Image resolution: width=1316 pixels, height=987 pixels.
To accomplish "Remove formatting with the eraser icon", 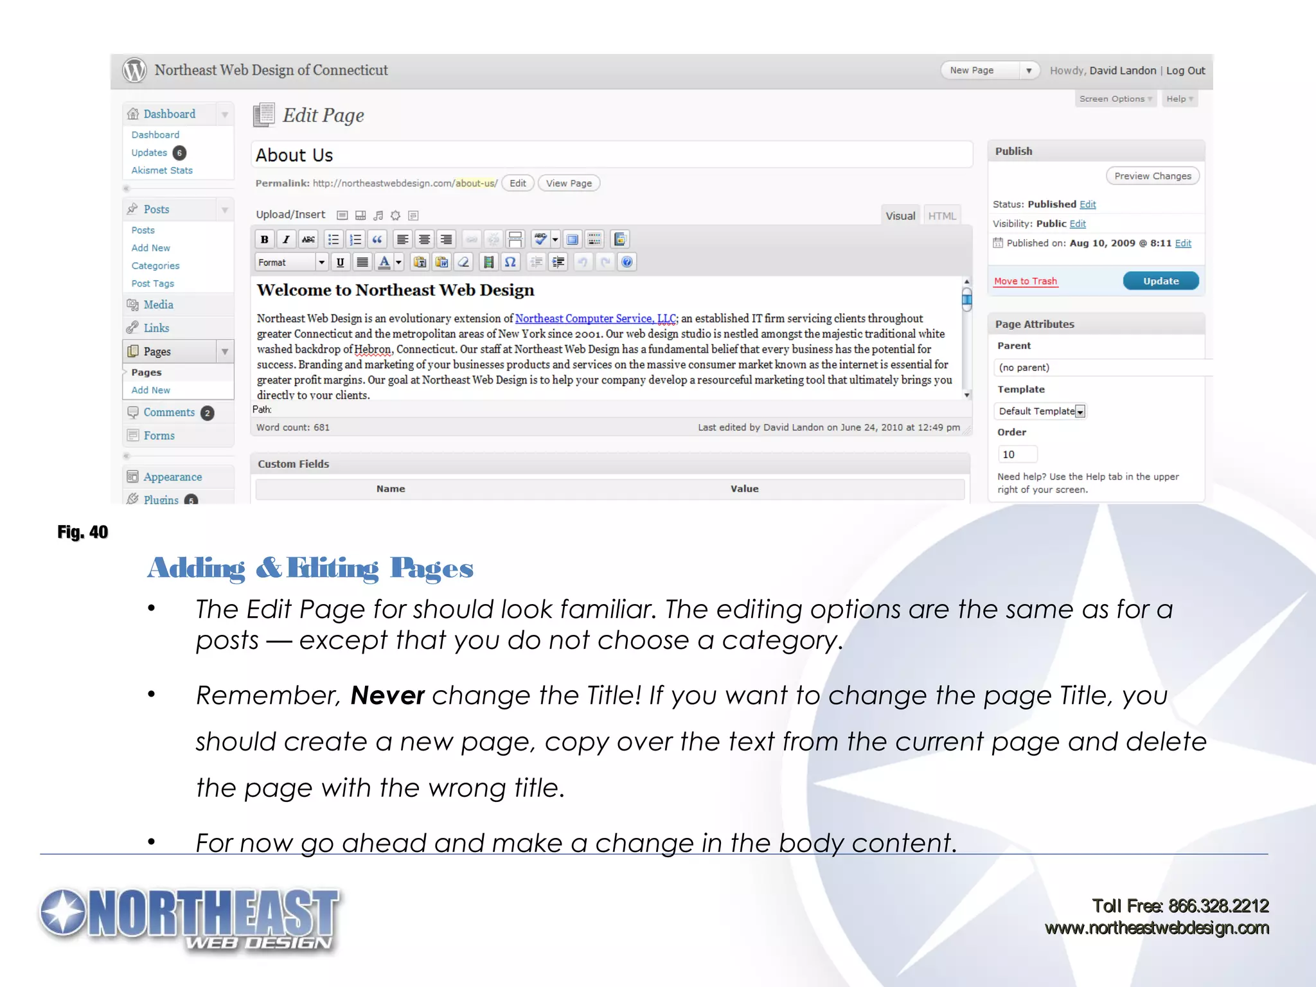I will click(463, 262).
